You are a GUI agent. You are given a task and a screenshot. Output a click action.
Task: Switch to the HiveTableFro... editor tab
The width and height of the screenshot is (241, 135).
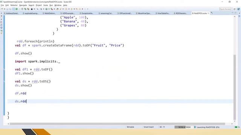pos(163,13)
